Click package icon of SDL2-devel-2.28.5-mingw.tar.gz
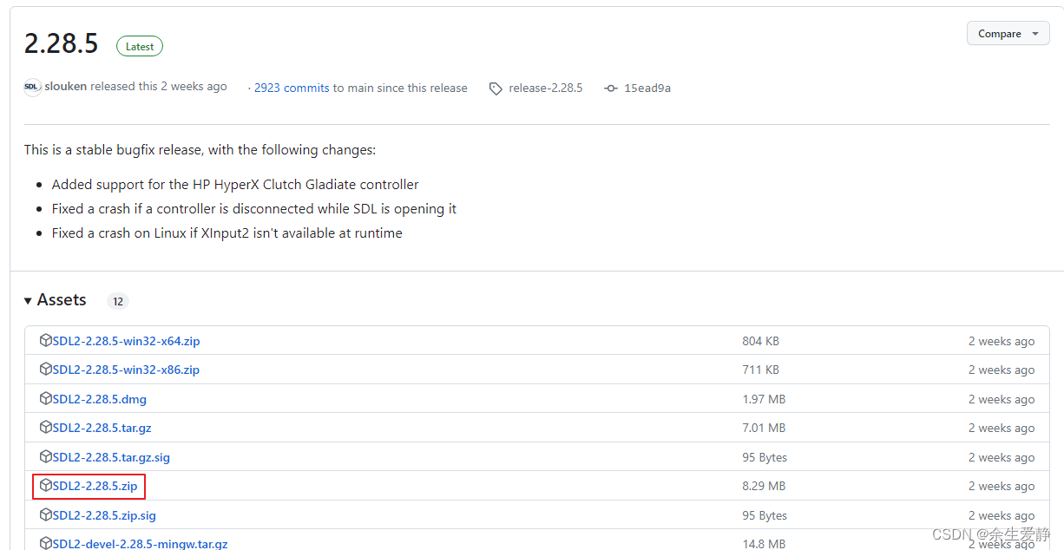 (x=46, y=544)
